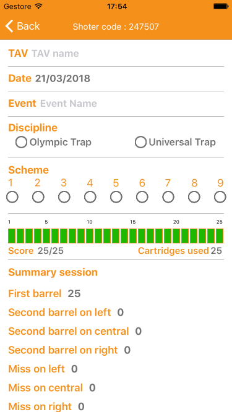Tap the First barrel count value
The image size is (232, 412).
pyautogui.click(x=74, y=293)
